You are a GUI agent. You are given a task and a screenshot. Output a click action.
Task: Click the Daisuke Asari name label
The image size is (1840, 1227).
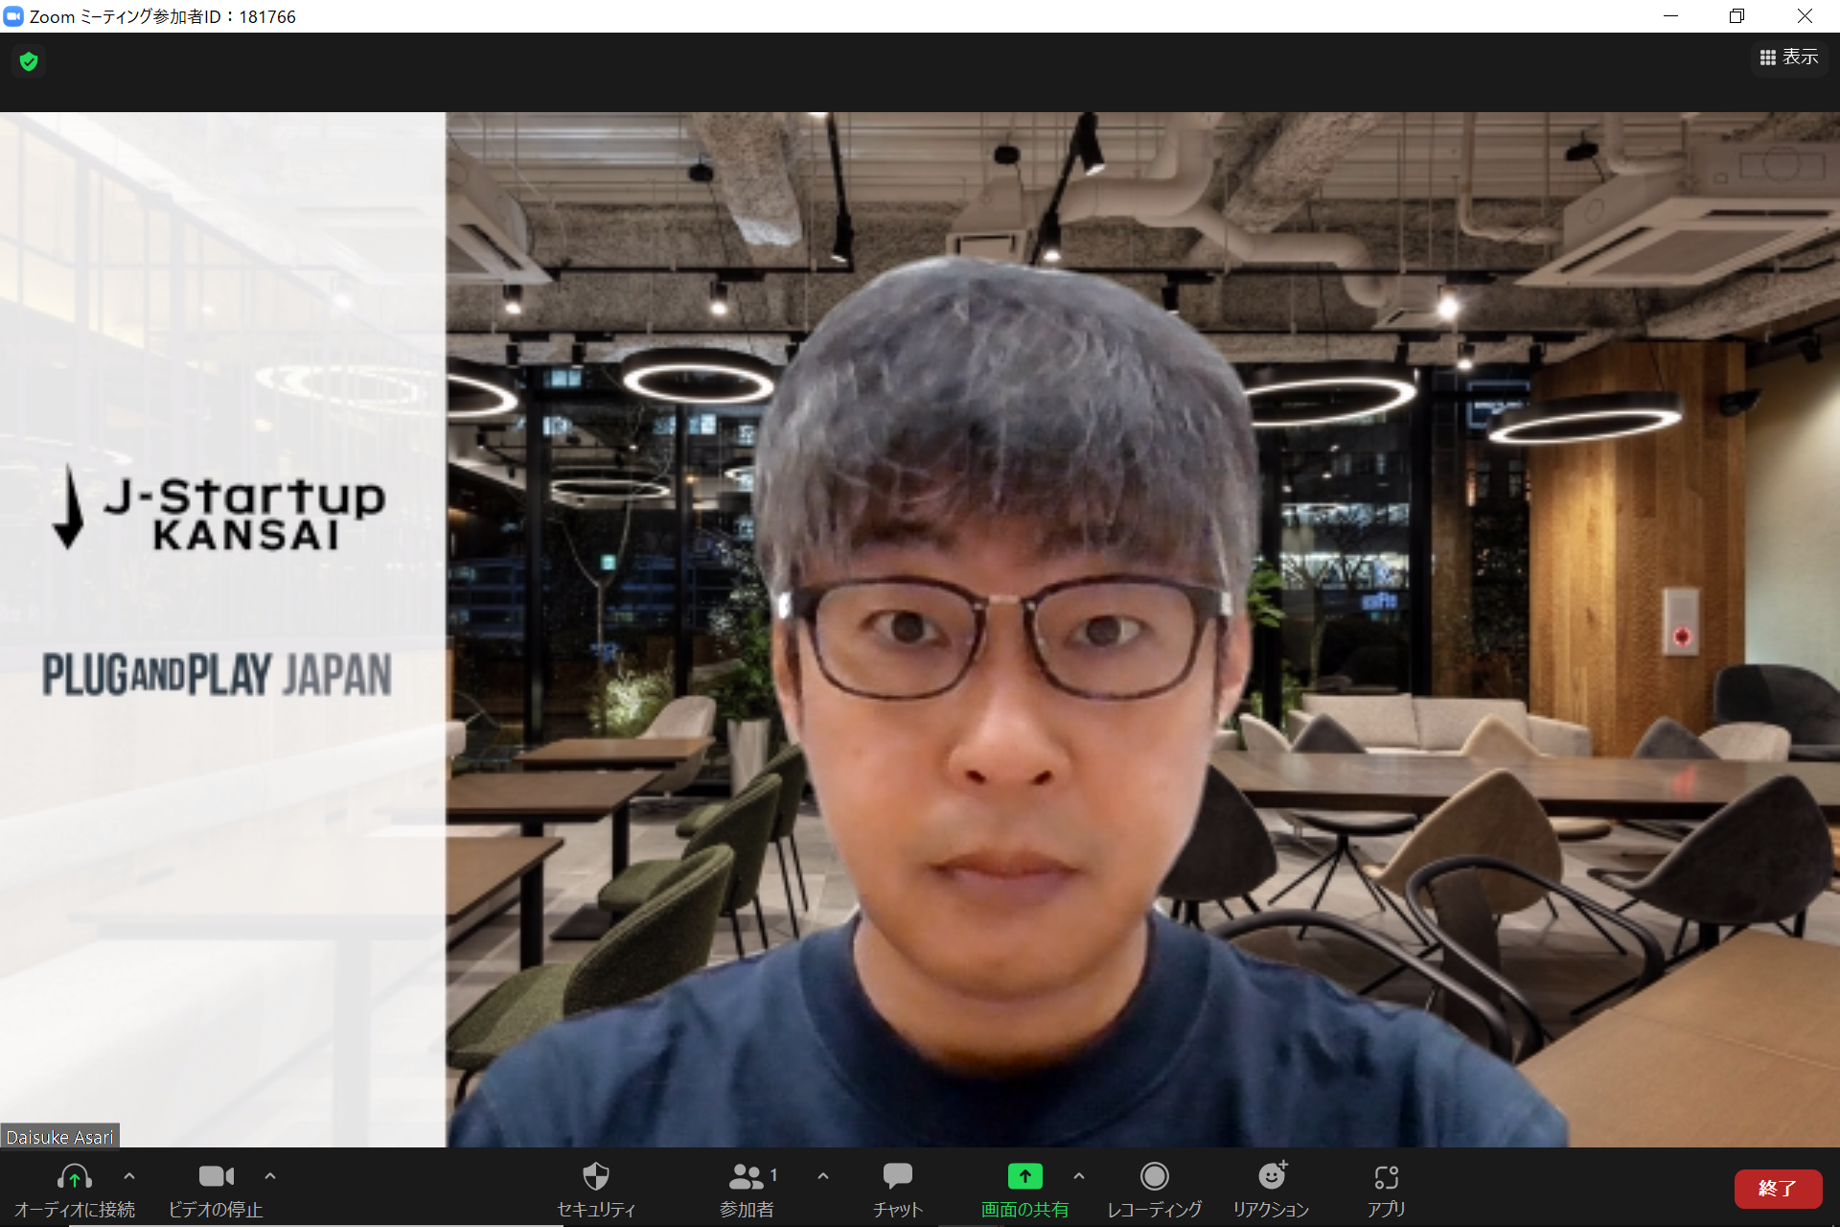tap(59, 1137)
